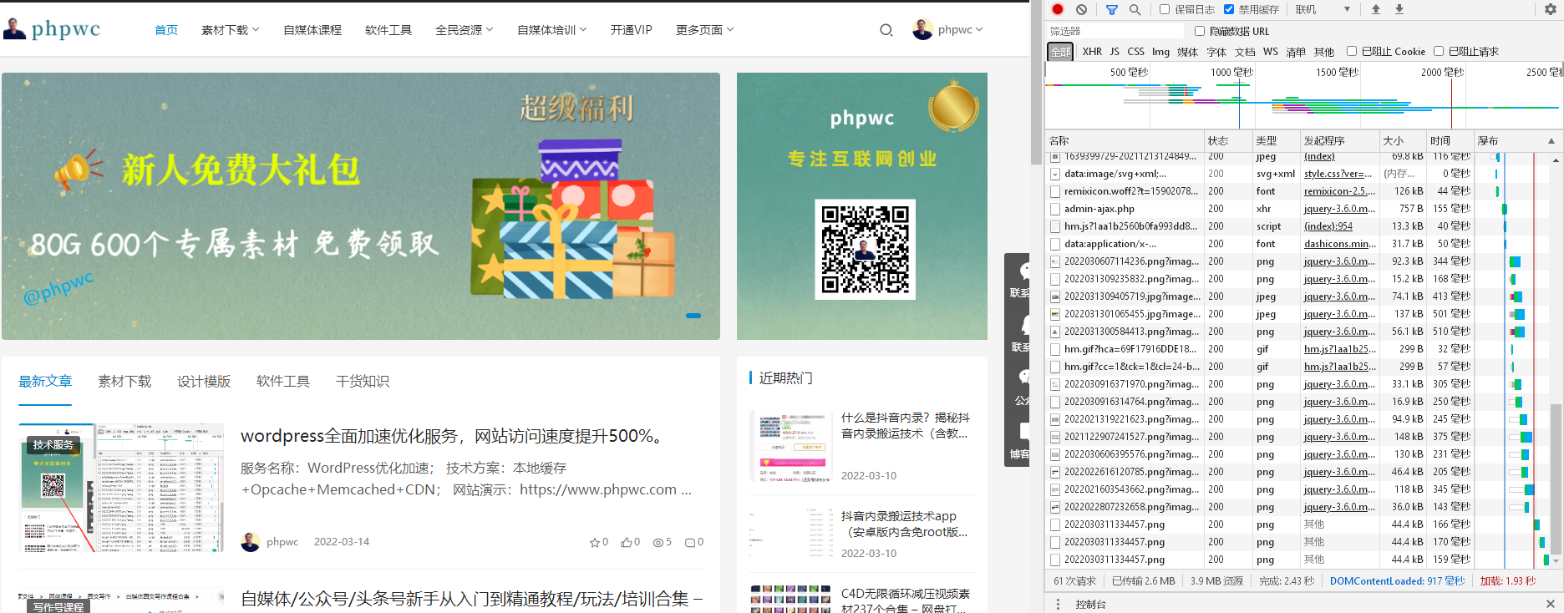This screenshot has height=613, width=1564.
Task: Filter network requests by WS
Action: [x=1270, y=52]
